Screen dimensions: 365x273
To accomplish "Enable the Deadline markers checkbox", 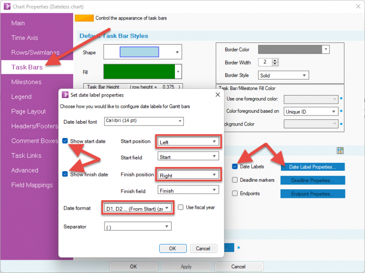I will 235,180.
